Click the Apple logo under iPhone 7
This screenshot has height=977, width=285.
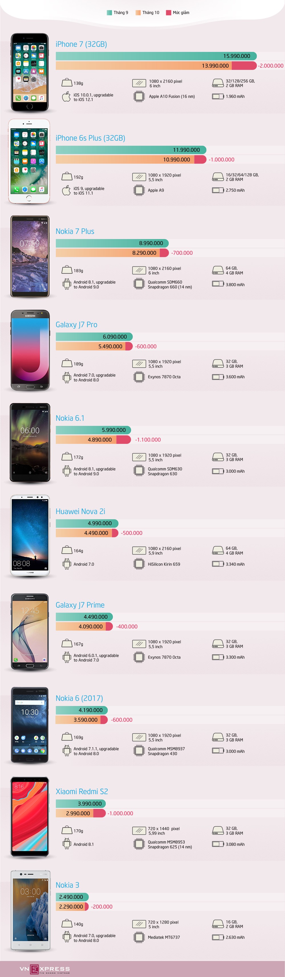point(66,97)
